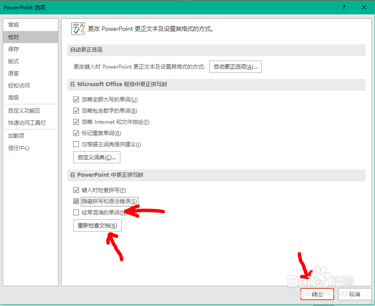
Task: Cancel the dialog with 取消
Action: point(355,294)
